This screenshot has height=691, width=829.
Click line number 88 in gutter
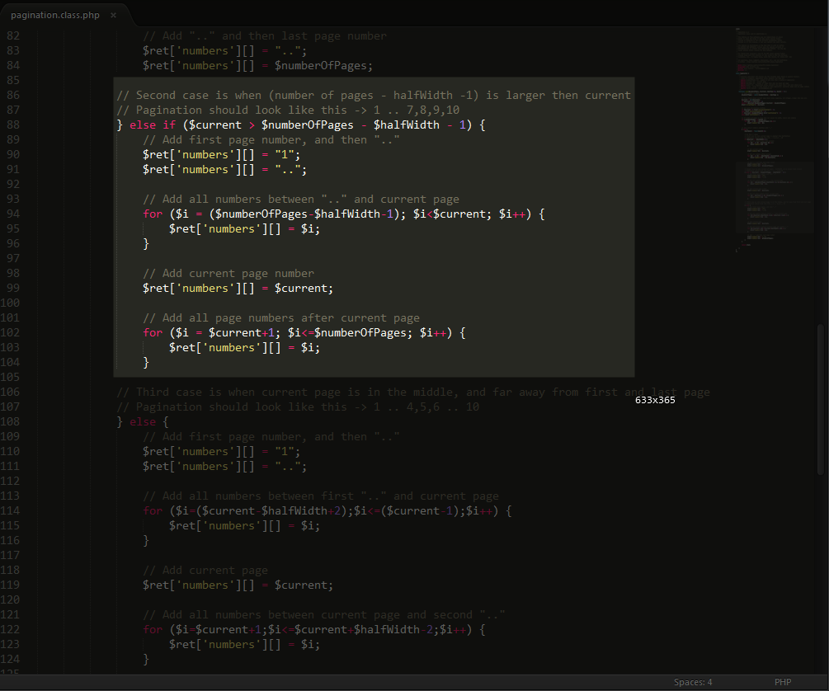click(x=12, y=125)
